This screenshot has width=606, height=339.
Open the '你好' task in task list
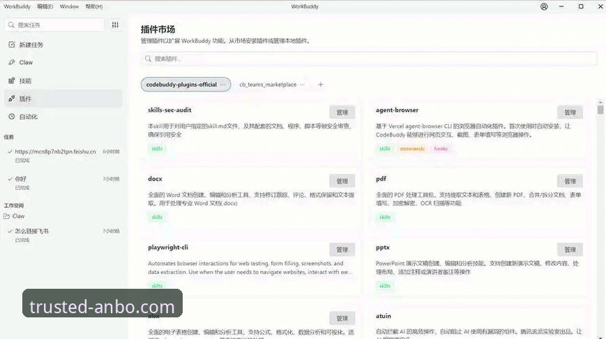click(63, 183)
